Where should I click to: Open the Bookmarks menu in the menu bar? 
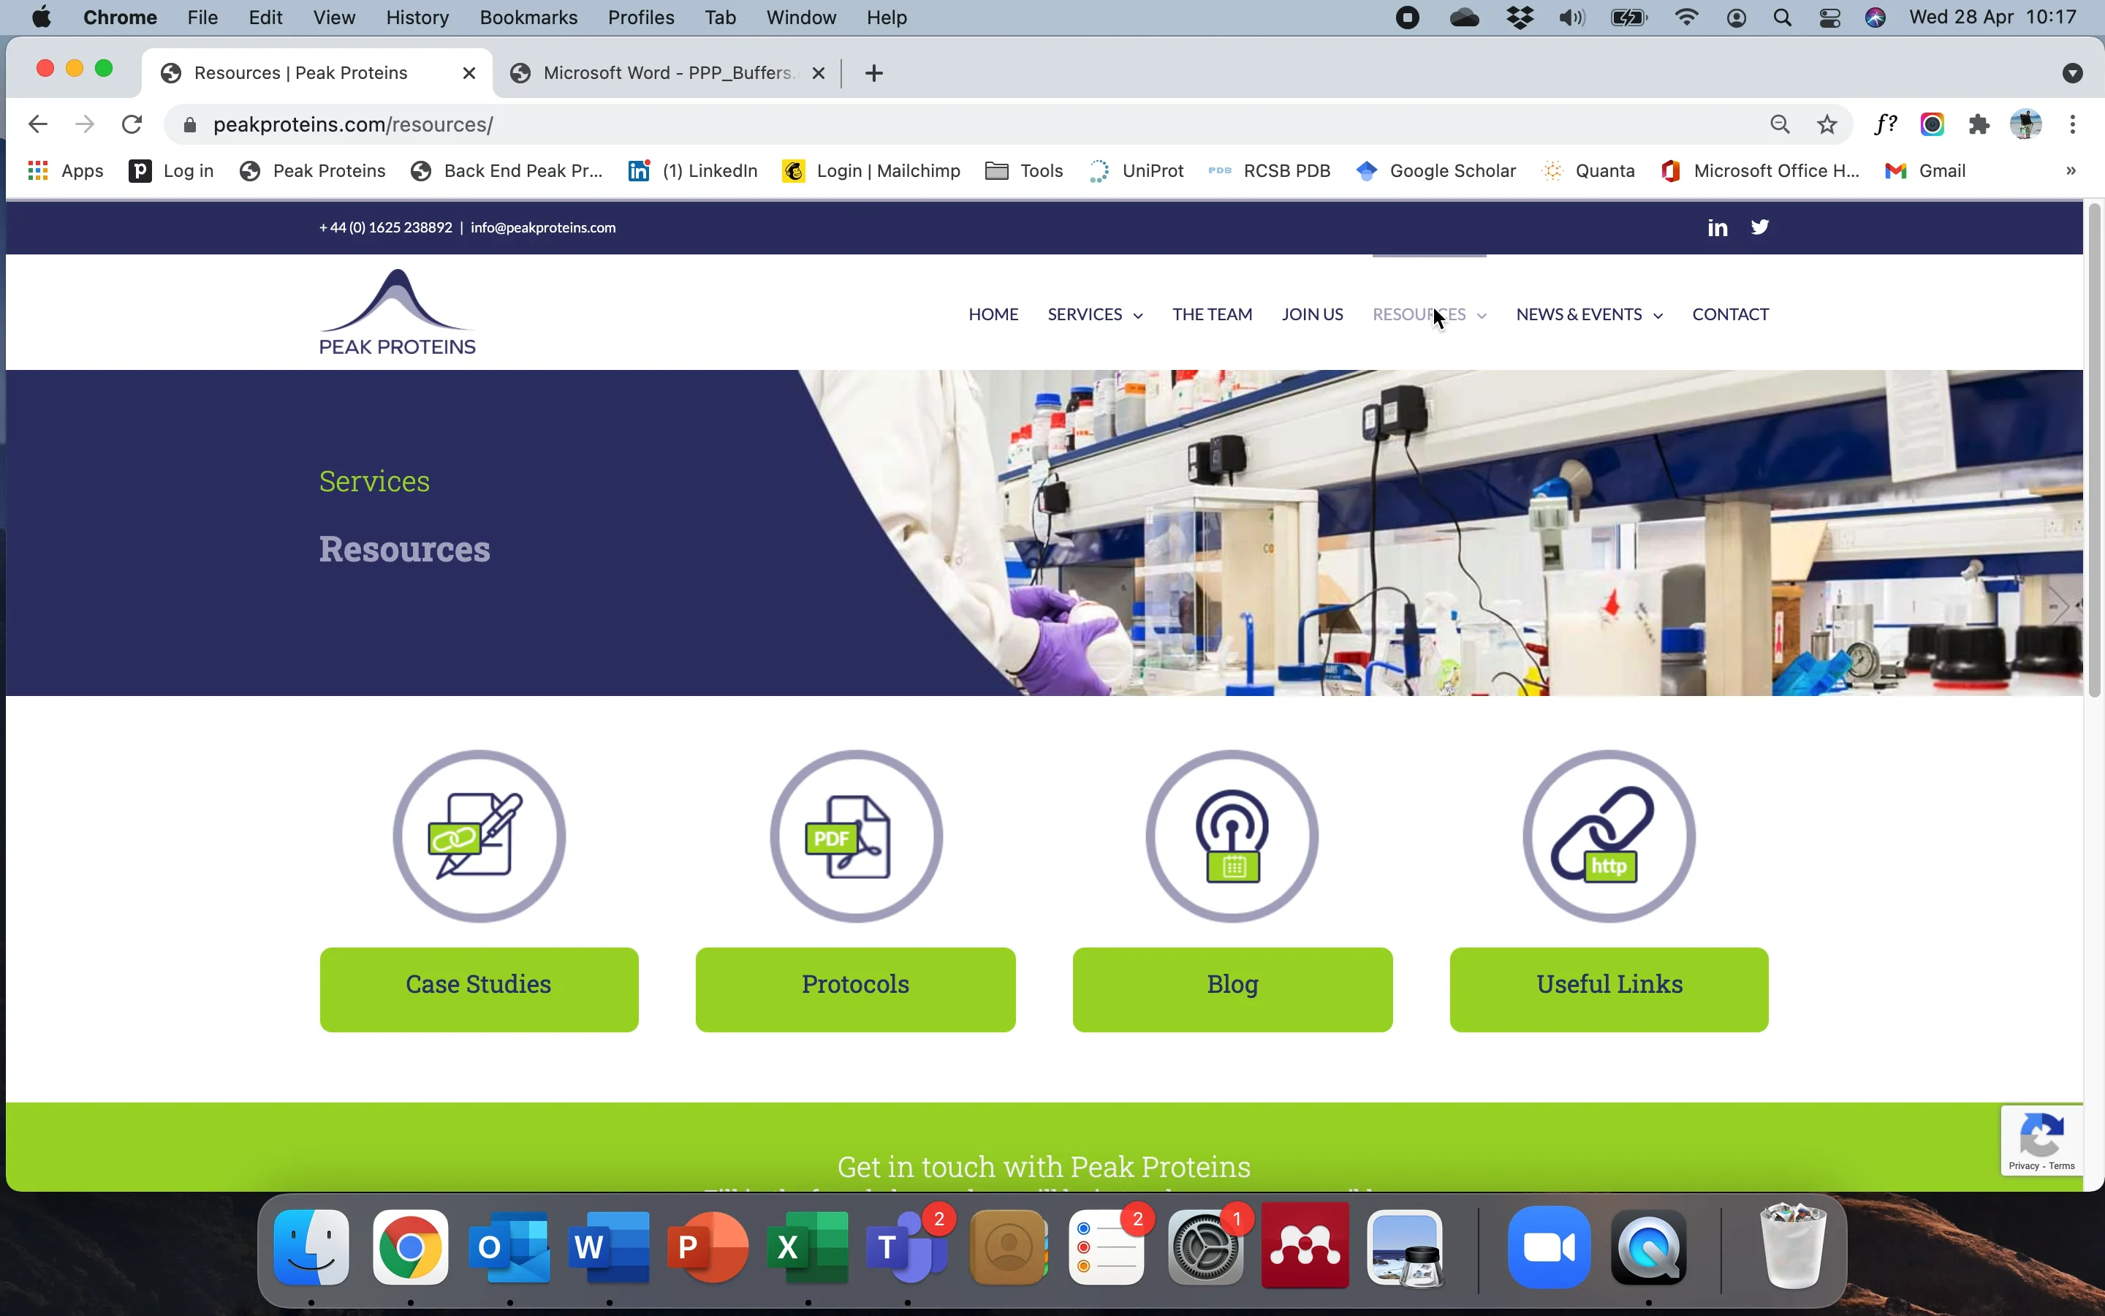pyautogui.click(x=529, y=18)
